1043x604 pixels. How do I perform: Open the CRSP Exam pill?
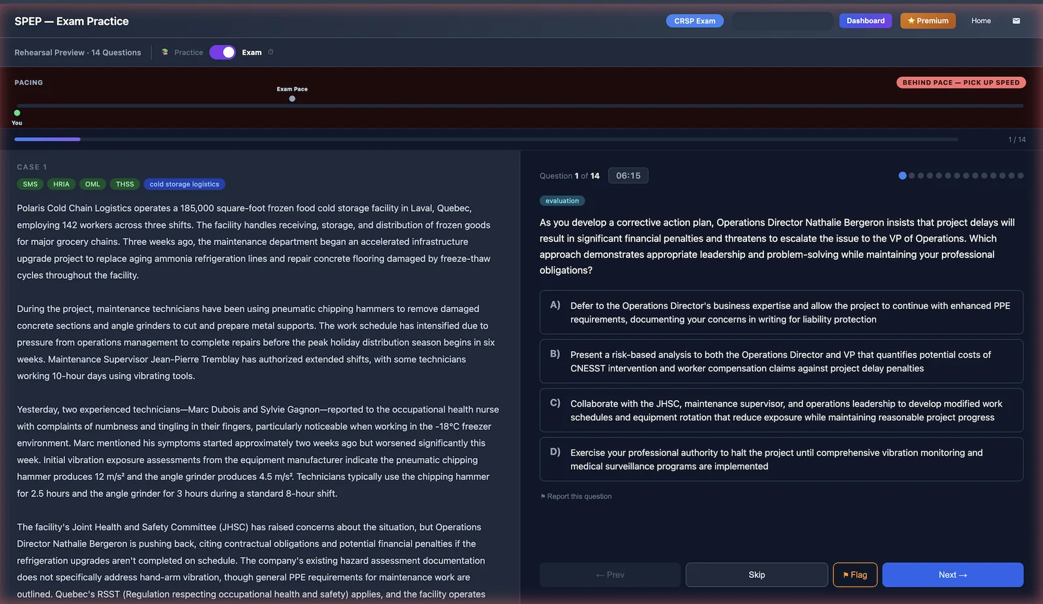pyautogui.click(x=694, y=21)
